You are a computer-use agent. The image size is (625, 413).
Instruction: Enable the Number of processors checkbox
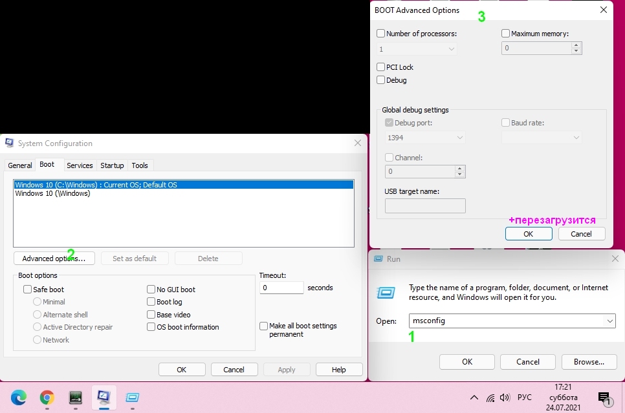[380, 34]
